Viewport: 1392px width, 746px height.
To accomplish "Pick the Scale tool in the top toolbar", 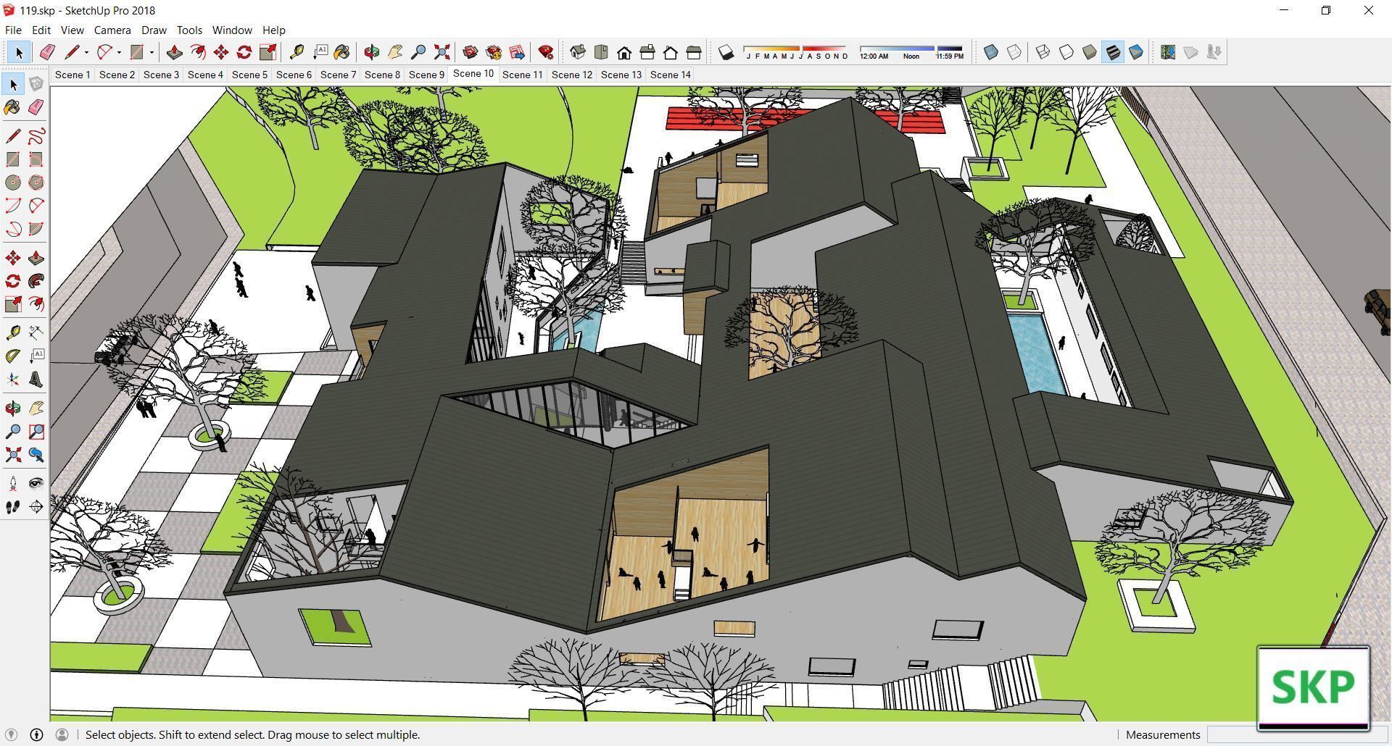I will pos(268,52).
